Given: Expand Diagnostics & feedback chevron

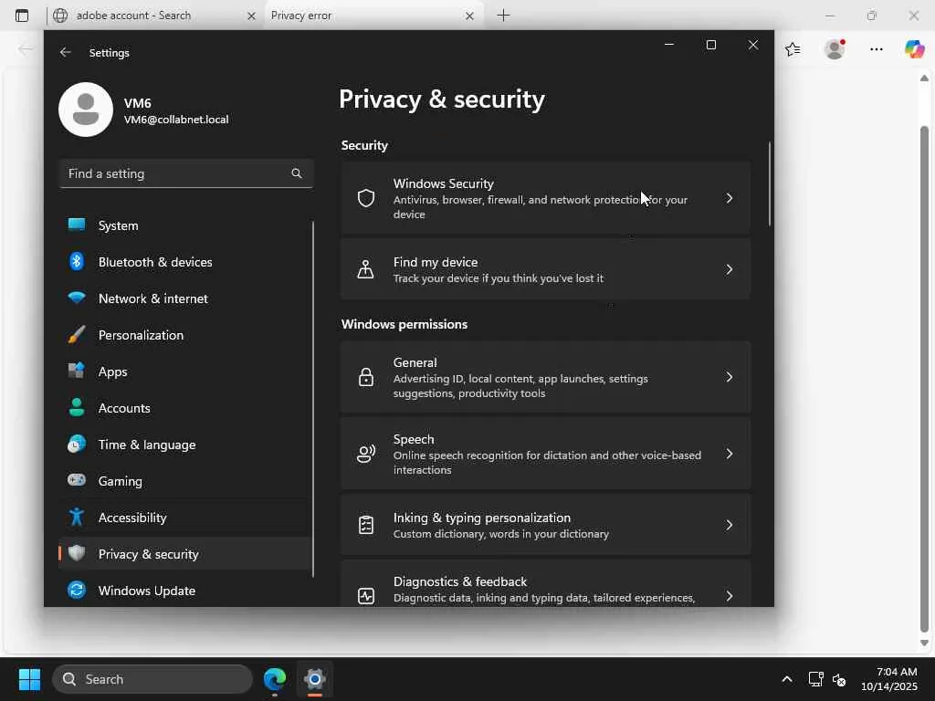Looking at the screenshot, I should tap(729, 595).
